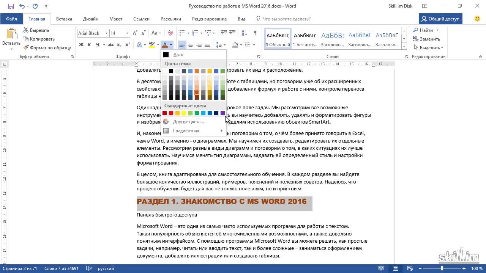The height and width of the screenshot is (273, 486).
Task: Switch to the Дизайн tab
Action: pos(91,19)
